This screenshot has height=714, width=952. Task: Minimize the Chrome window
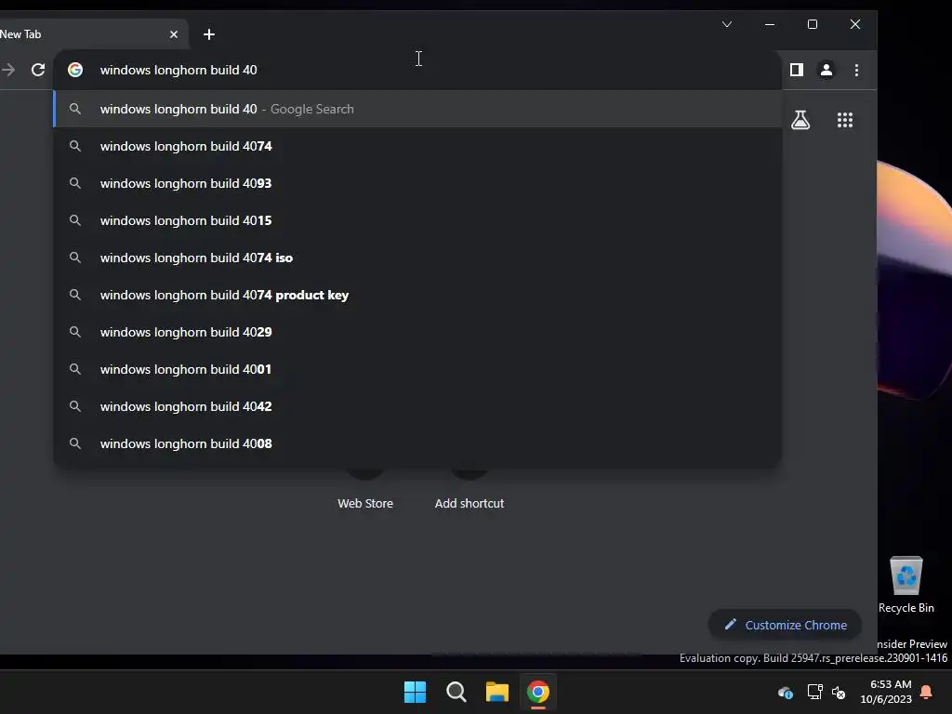(x=769, y=24)
